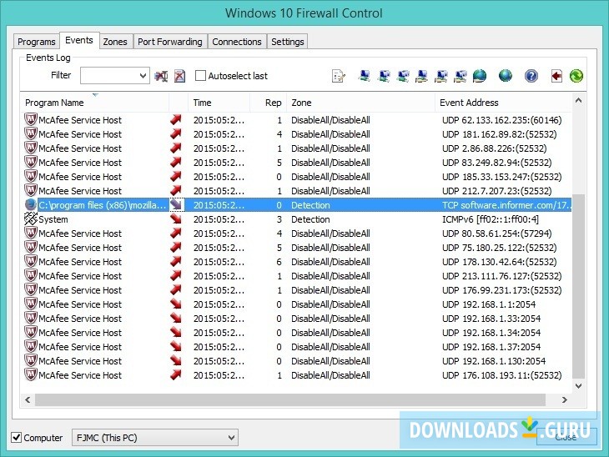Image resolution: width=609 pixels, height=457 pixels.
Task: Open the Settings tab
Action: tap(288, 42)
